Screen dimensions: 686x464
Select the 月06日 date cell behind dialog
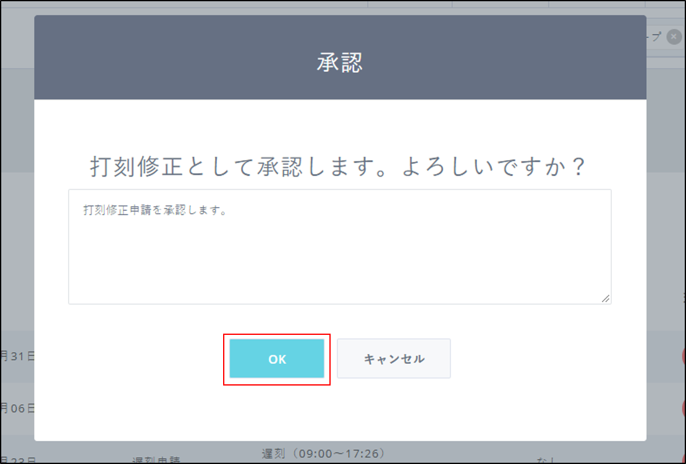click(18, 408)
